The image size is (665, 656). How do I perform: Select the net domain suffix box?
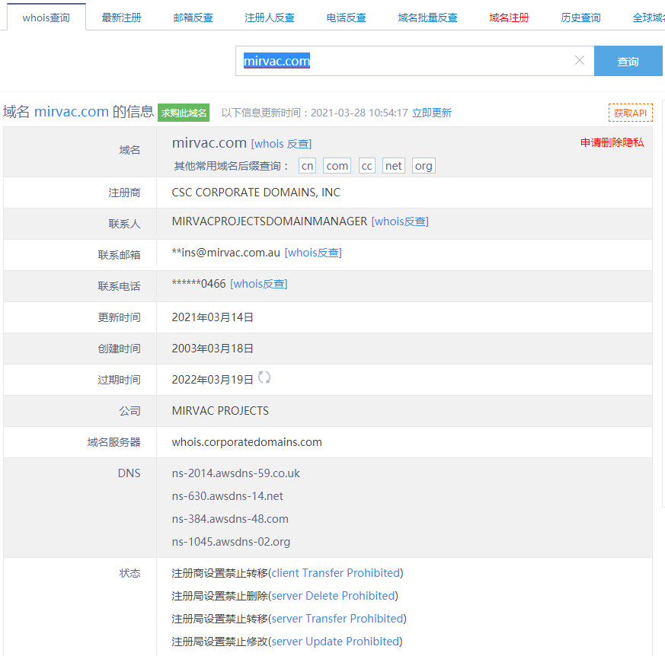pos(393,166)
